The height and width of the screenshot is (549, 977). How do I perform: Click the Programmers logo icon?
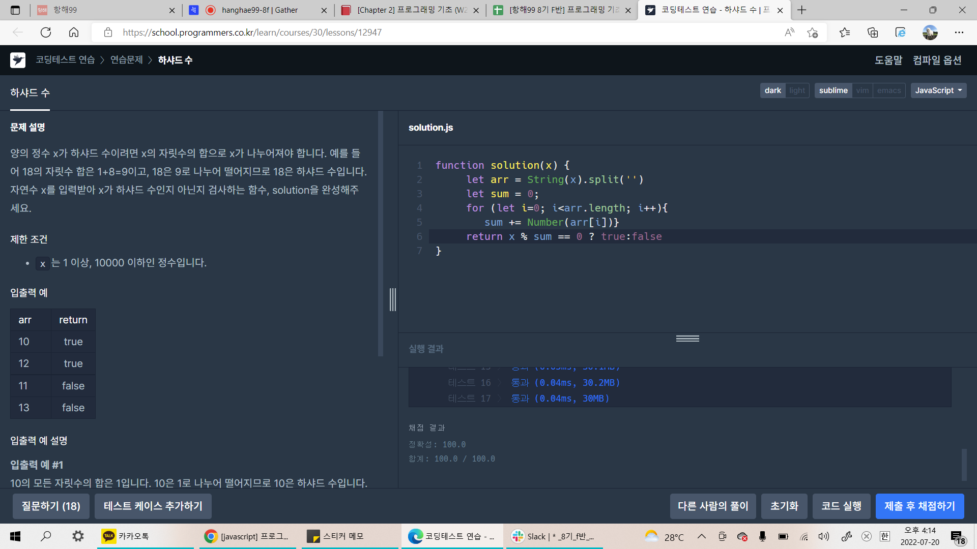[18, 60]
